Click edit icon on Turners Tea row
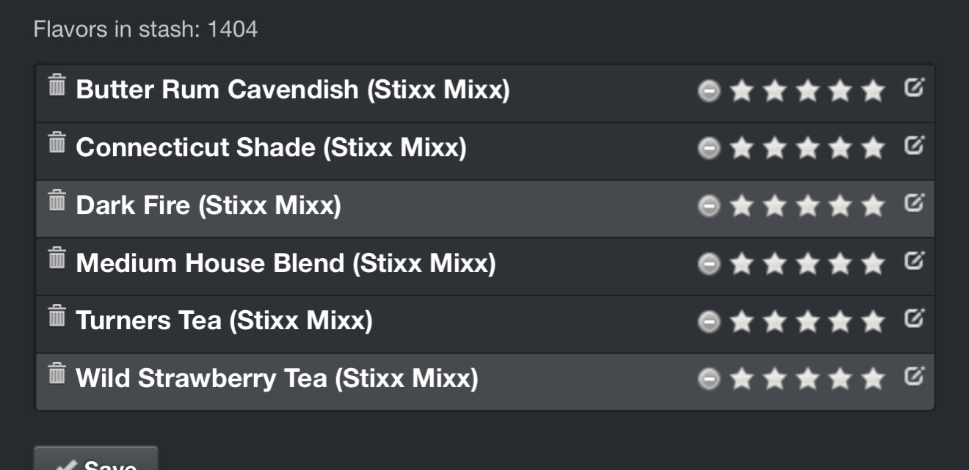The height and width of the screenshot is (470, 969). tap(913, 318)
